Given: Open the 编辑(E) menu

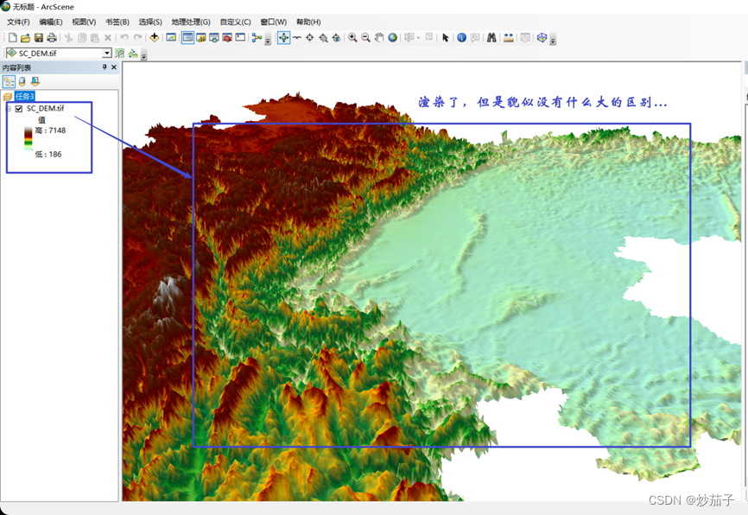Looking at the screenshot, I should point(51,22).
